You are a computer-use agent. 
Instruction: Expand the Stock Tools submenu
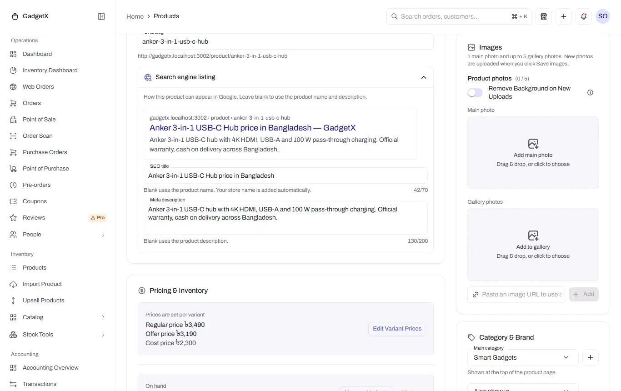tap(58, 335)
